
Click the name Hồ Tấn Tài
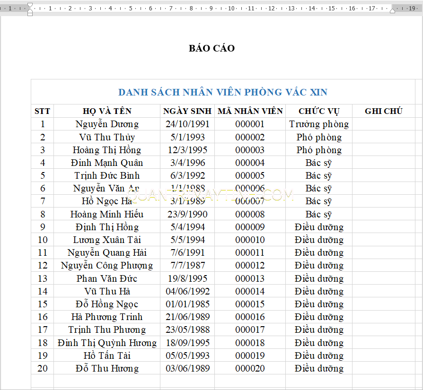[107, 355]
